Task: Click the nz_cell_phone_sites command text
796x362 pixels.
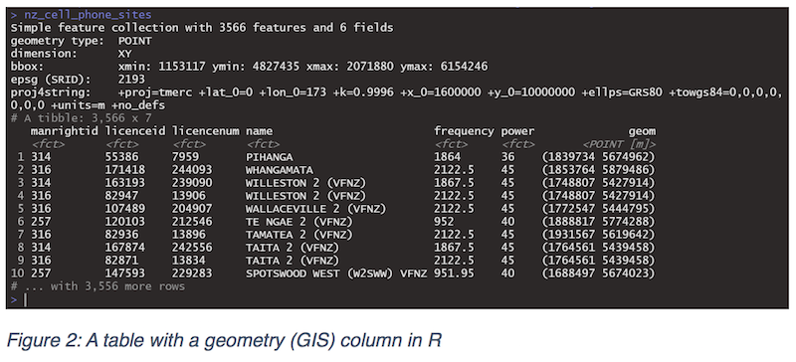Action: 88,15
